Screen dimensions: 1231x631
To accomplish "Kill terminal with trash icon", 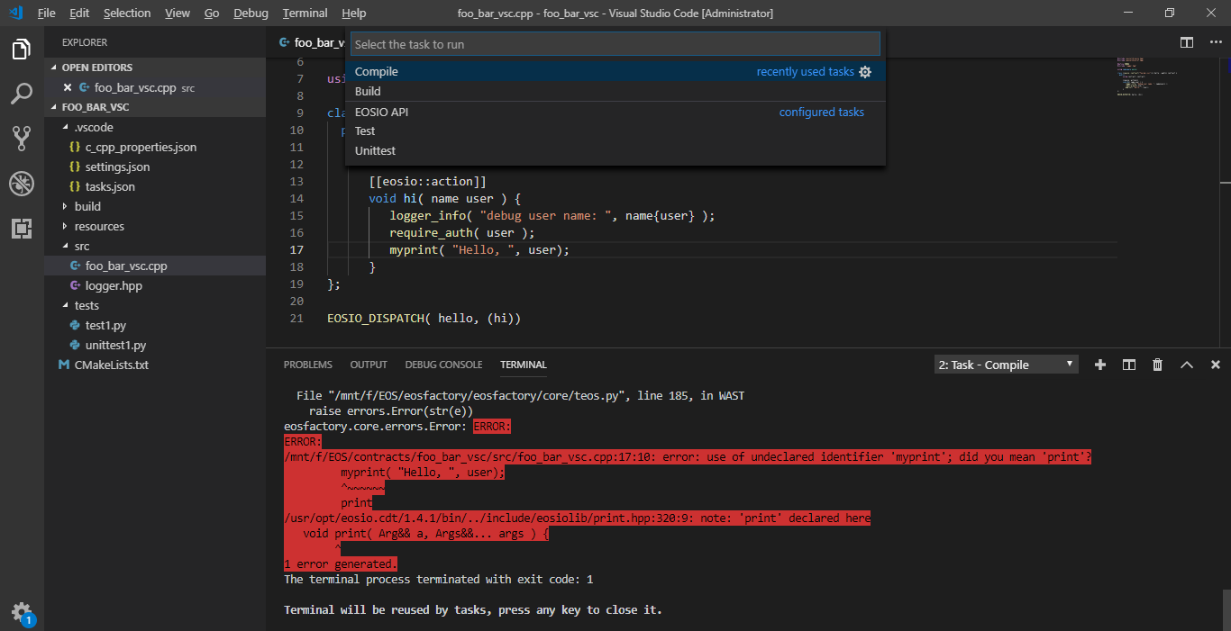I will coord(1158,365).
